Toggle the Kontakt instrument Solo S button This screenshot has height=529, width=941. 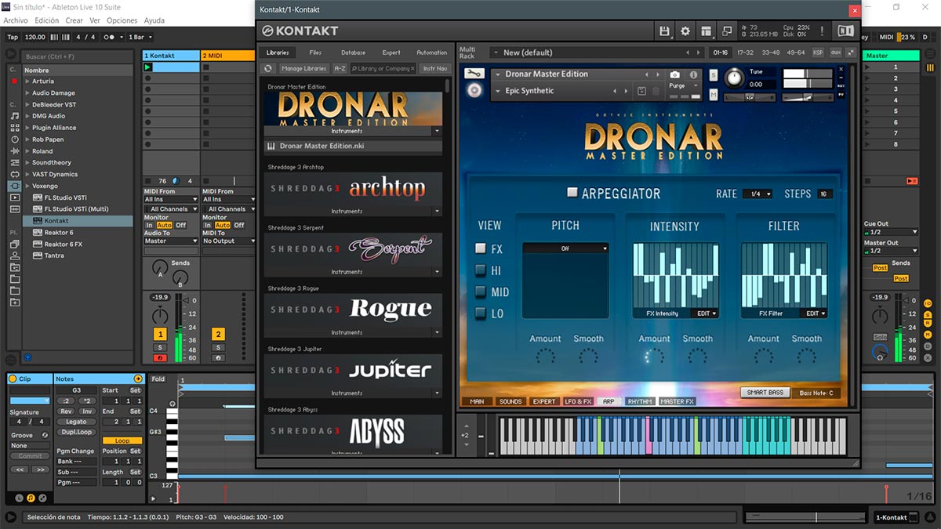click(714, 74)
